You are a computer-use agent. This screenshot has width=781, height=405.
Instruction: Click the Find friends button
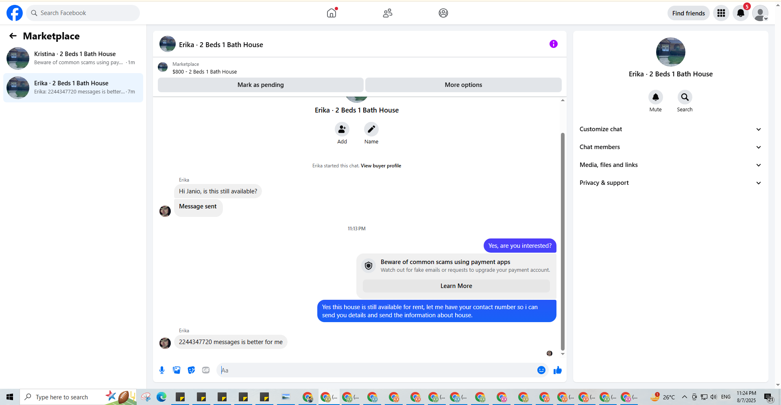coord(689,13)
